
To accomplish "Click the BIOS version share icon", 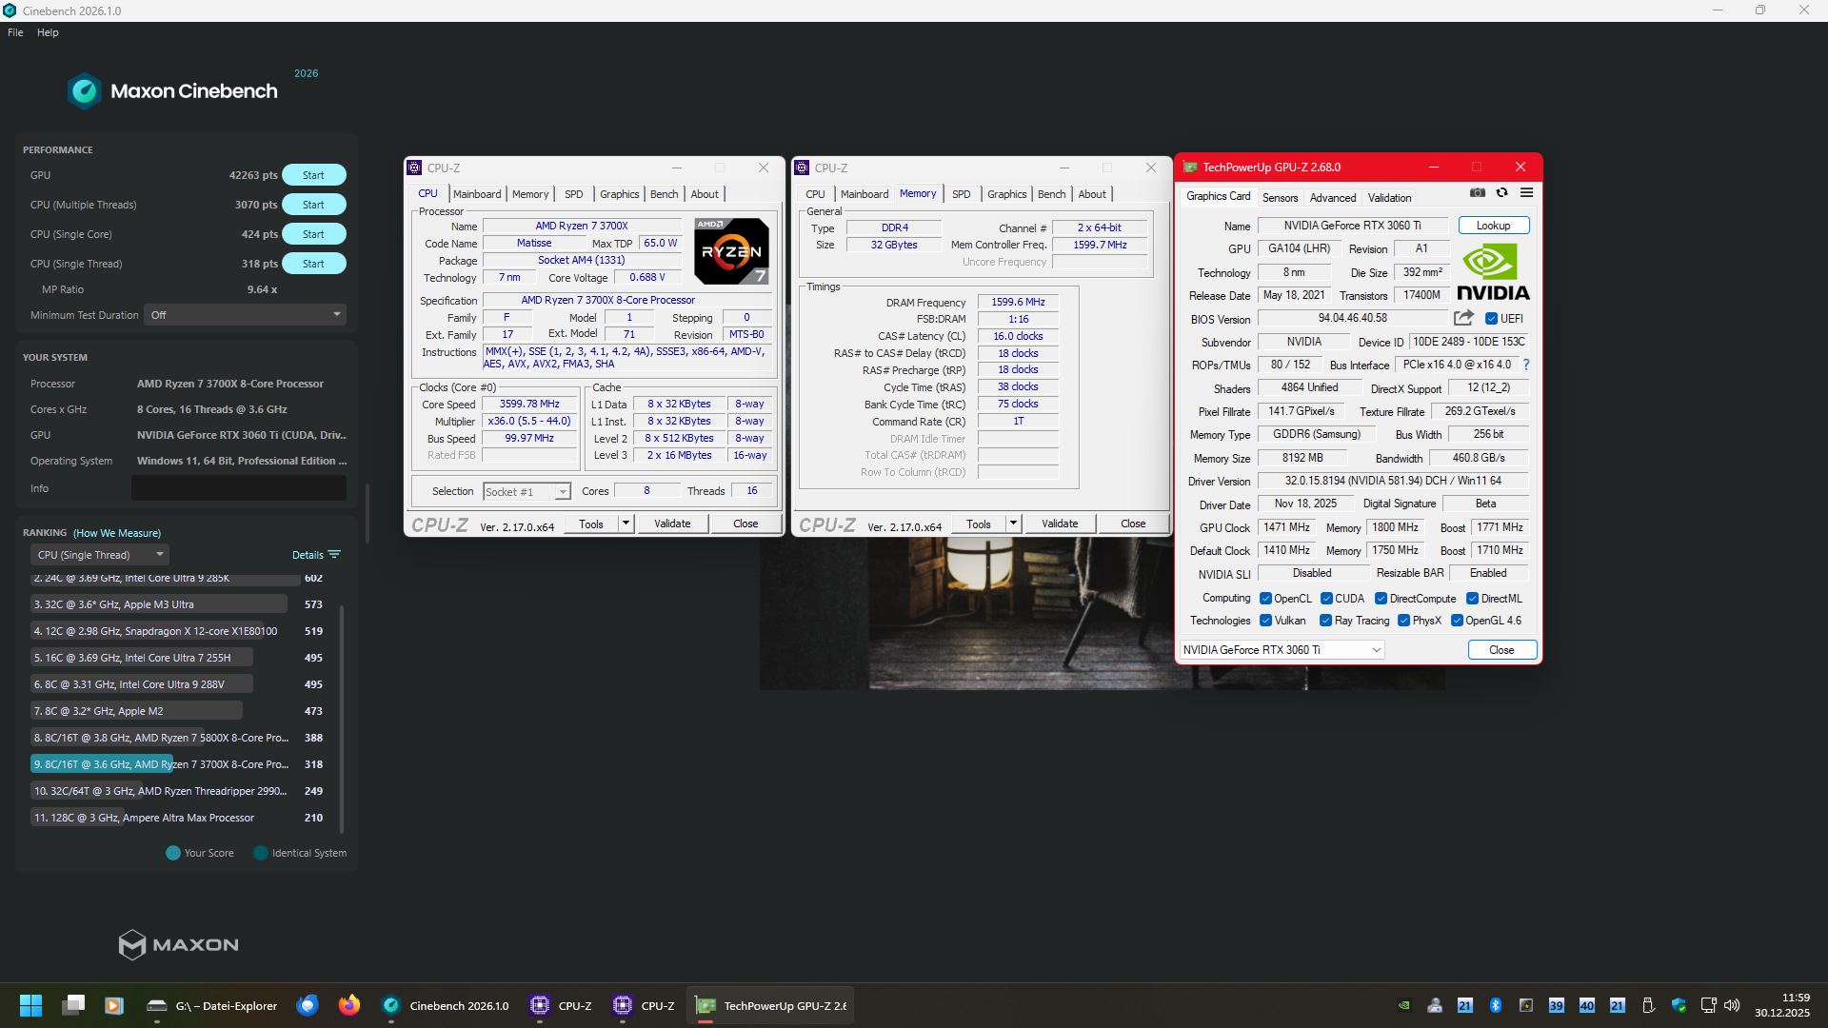I will coord(1463,318).
